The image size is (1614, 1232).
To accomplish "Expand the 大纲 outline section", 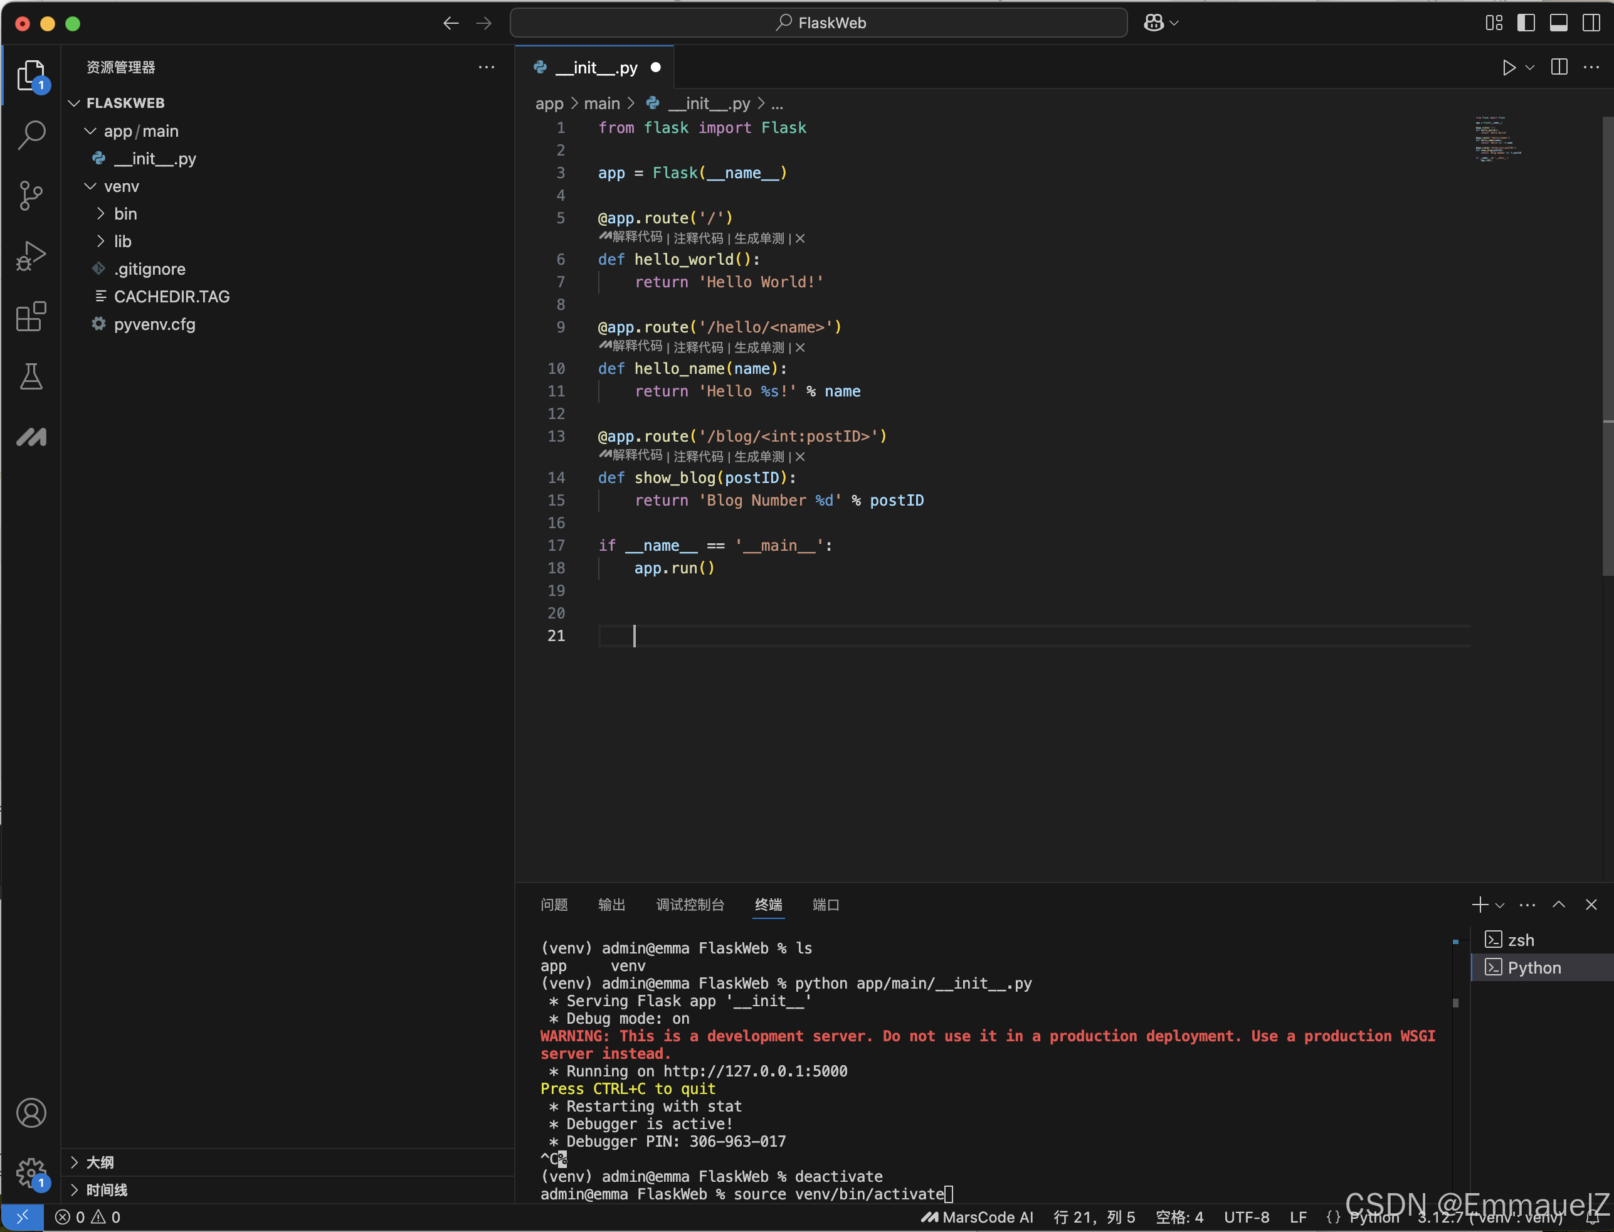I will (x=100, y=1162).
